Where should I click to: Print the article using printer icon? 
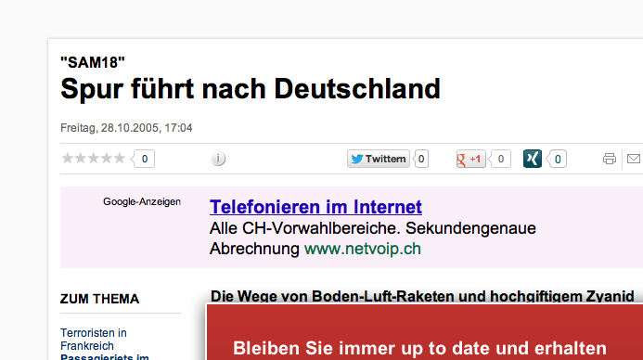[610, 159]
